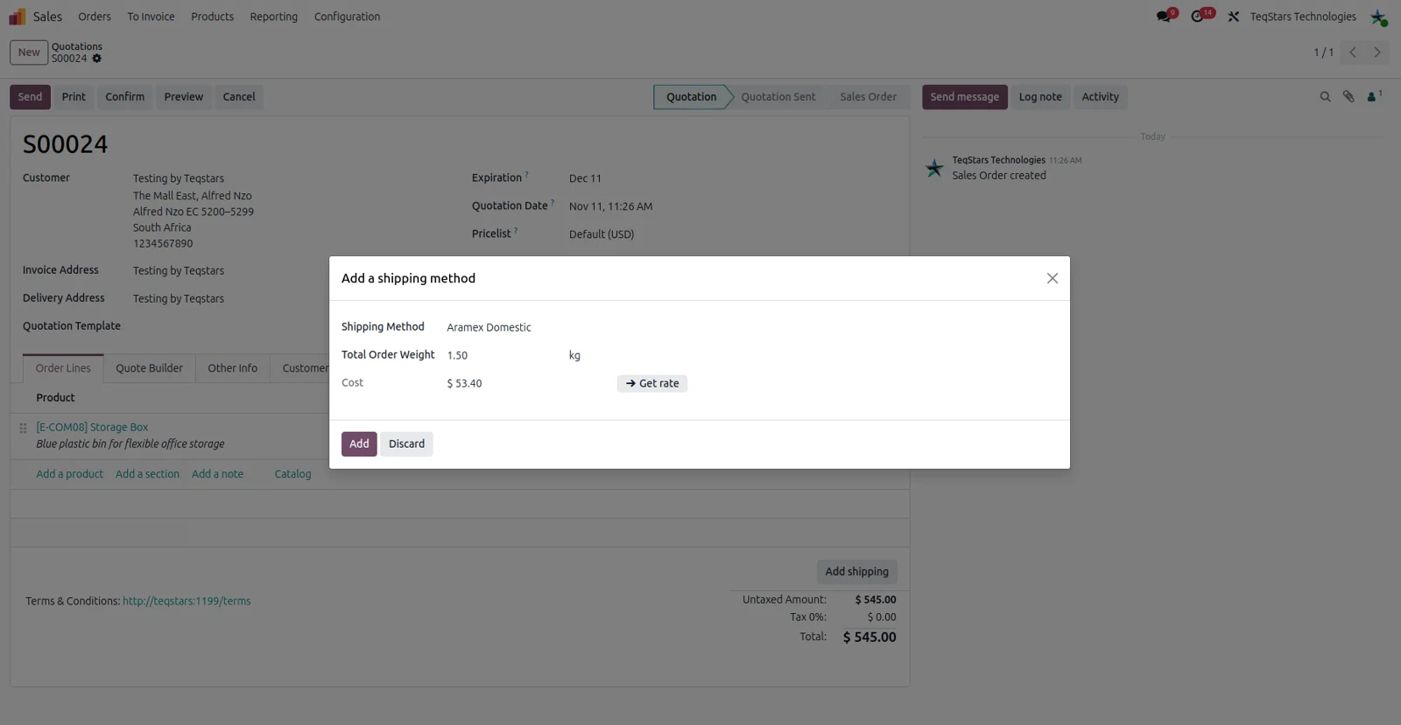Click the Add shipping button
This screenshot has width=1401, height=725.
856,572
